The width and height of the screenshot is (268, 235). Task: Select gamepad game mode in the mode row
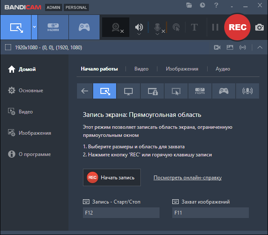[224, 91]
